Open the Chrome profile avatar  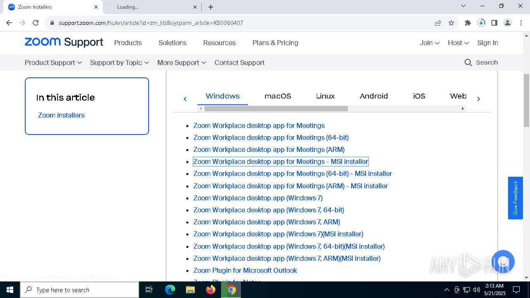(x=508, y=23)
